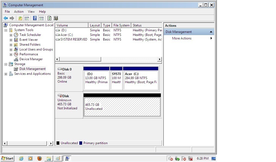
Task: Collapse the Storage node
Action: pyautogui.click(x=6, y=64)
